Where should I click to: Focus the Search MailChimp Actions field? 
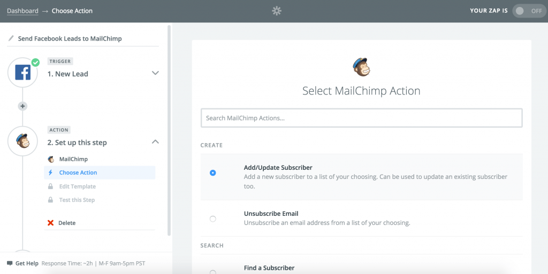(x=361, y=118)
